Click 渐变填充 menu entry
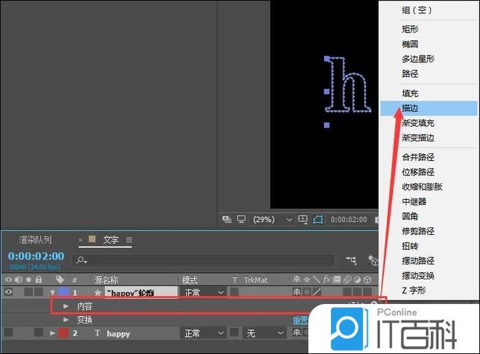Image resolution: width=480 pixels, height=354 pixels. click(x=418, y=123)
